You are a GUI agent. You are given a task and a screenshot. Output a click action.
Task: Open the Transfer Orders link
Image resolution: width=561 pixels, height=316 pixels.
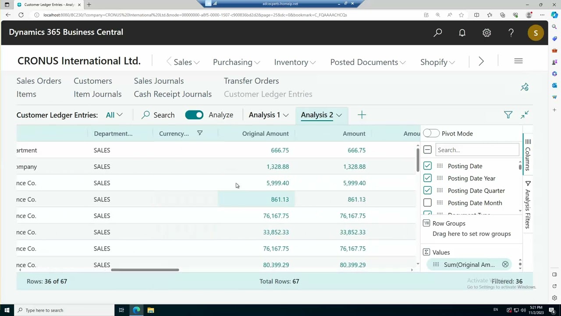[x=251, y=81]
